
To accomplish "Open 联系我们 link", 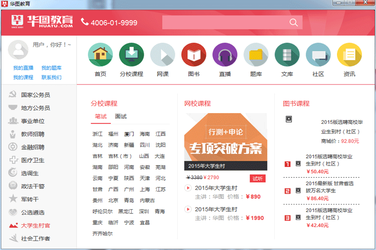I will (51, 77).
